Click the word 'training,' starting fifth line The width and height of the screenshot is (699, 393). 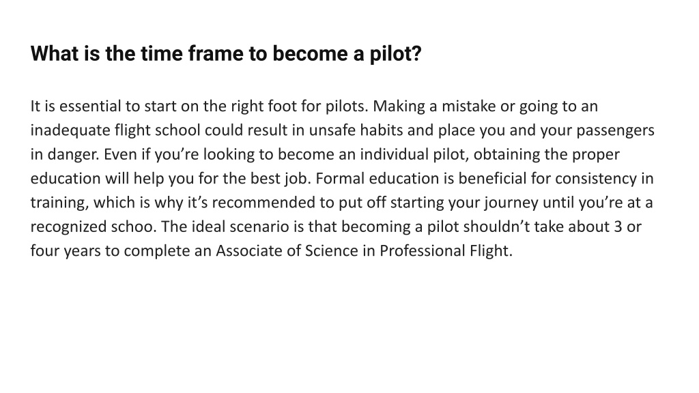click(60, 203)
